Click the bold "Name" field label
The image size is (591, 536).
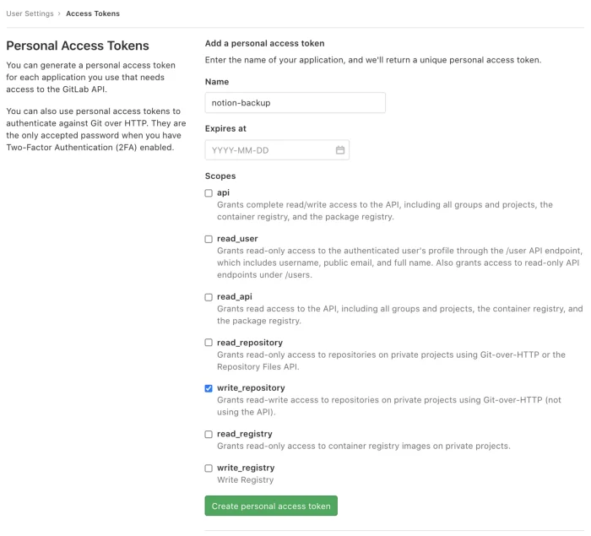tap(217, 82)
